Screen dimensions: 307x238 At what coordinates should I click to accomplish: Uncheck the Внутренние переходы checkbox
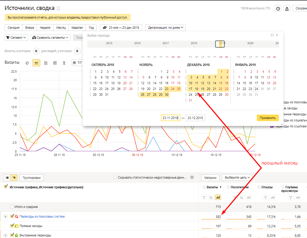pyautogui.click(x=12, y=235)
